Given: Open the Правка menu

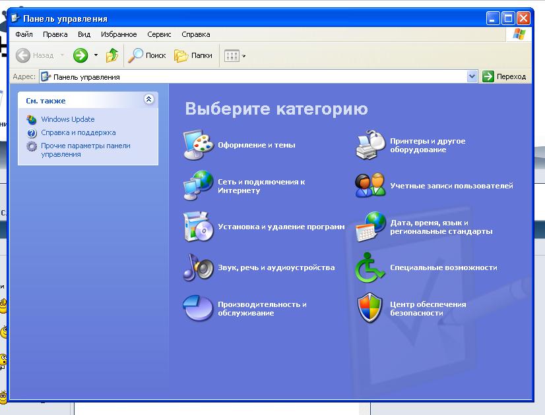Looking at the screenshot, I should [55, 34].
